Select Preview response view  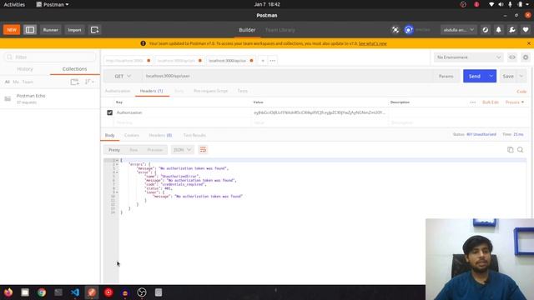click(155, 150)
